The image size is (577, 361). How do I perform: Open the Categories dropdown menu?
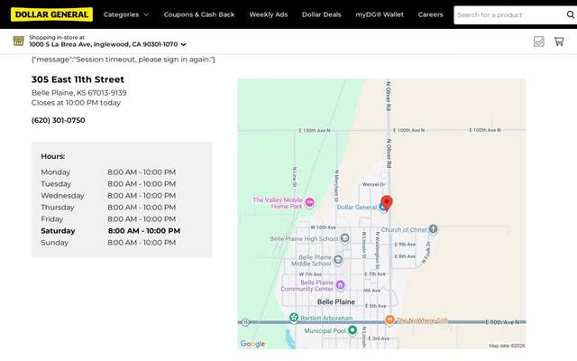126,14
